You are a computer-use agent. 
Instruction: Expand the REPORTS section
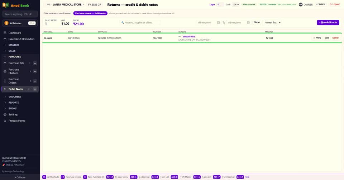click(14, 102)
